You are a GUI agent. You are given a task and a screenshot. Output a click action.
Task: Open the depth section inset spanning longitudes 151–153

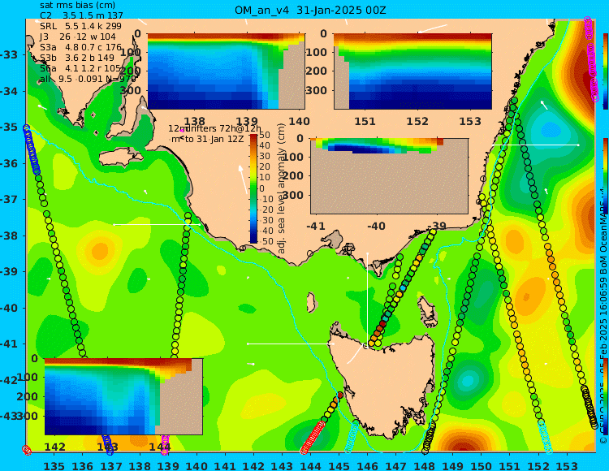coord(412,71)
